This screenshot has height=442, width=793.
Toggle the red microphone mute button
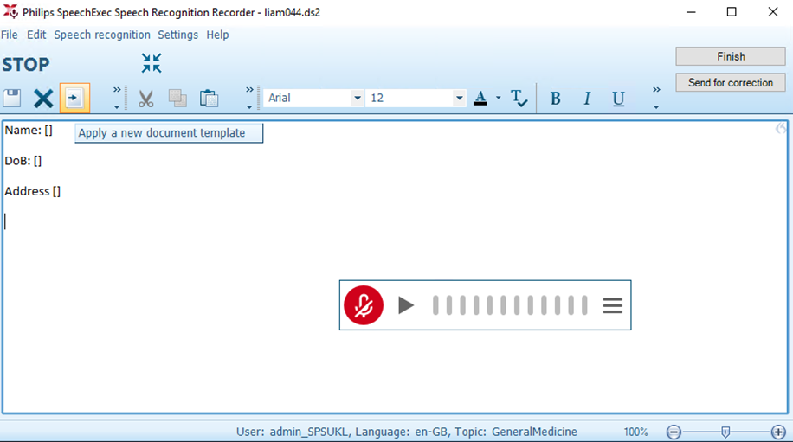pos(363,305)
